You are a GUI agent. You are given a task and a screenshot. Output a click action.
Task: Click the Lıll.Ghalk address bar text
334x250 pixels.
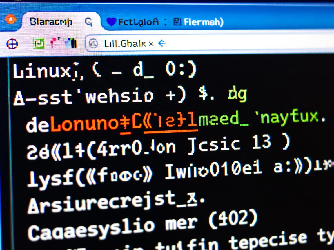(x=125, y=44)
